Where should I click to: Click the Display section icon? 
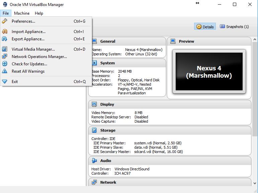(94, 104)
